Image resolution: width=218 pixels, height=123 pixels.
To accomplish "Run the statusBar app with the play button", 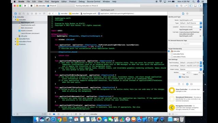I will click(x=25, y=6).
